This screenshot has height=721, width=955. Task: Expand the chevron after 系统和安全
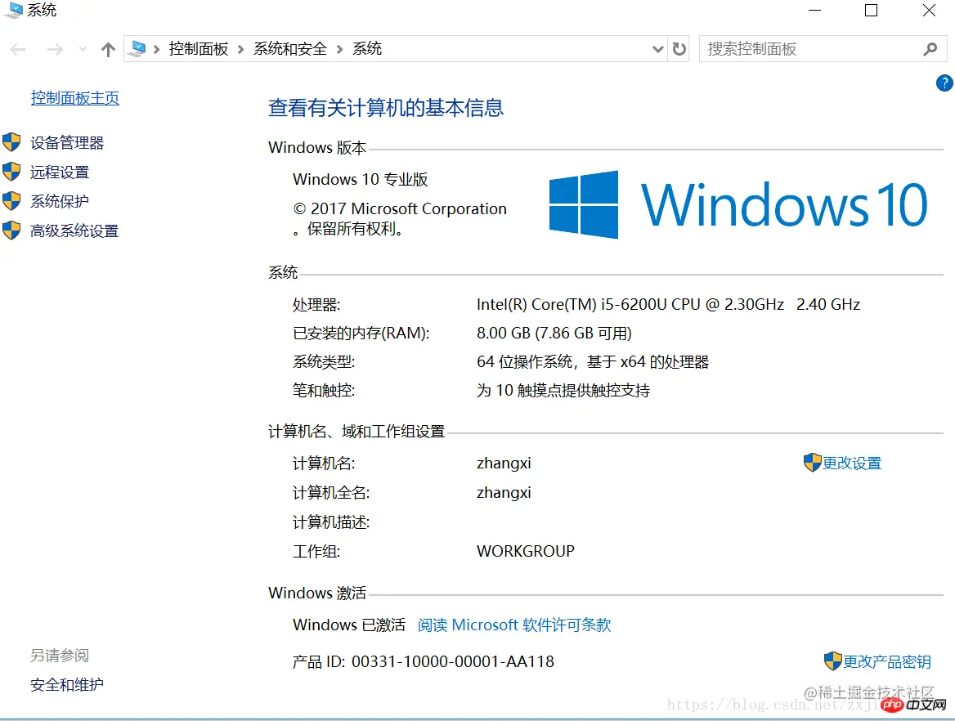pyautogui.click(x=339, y=49)
